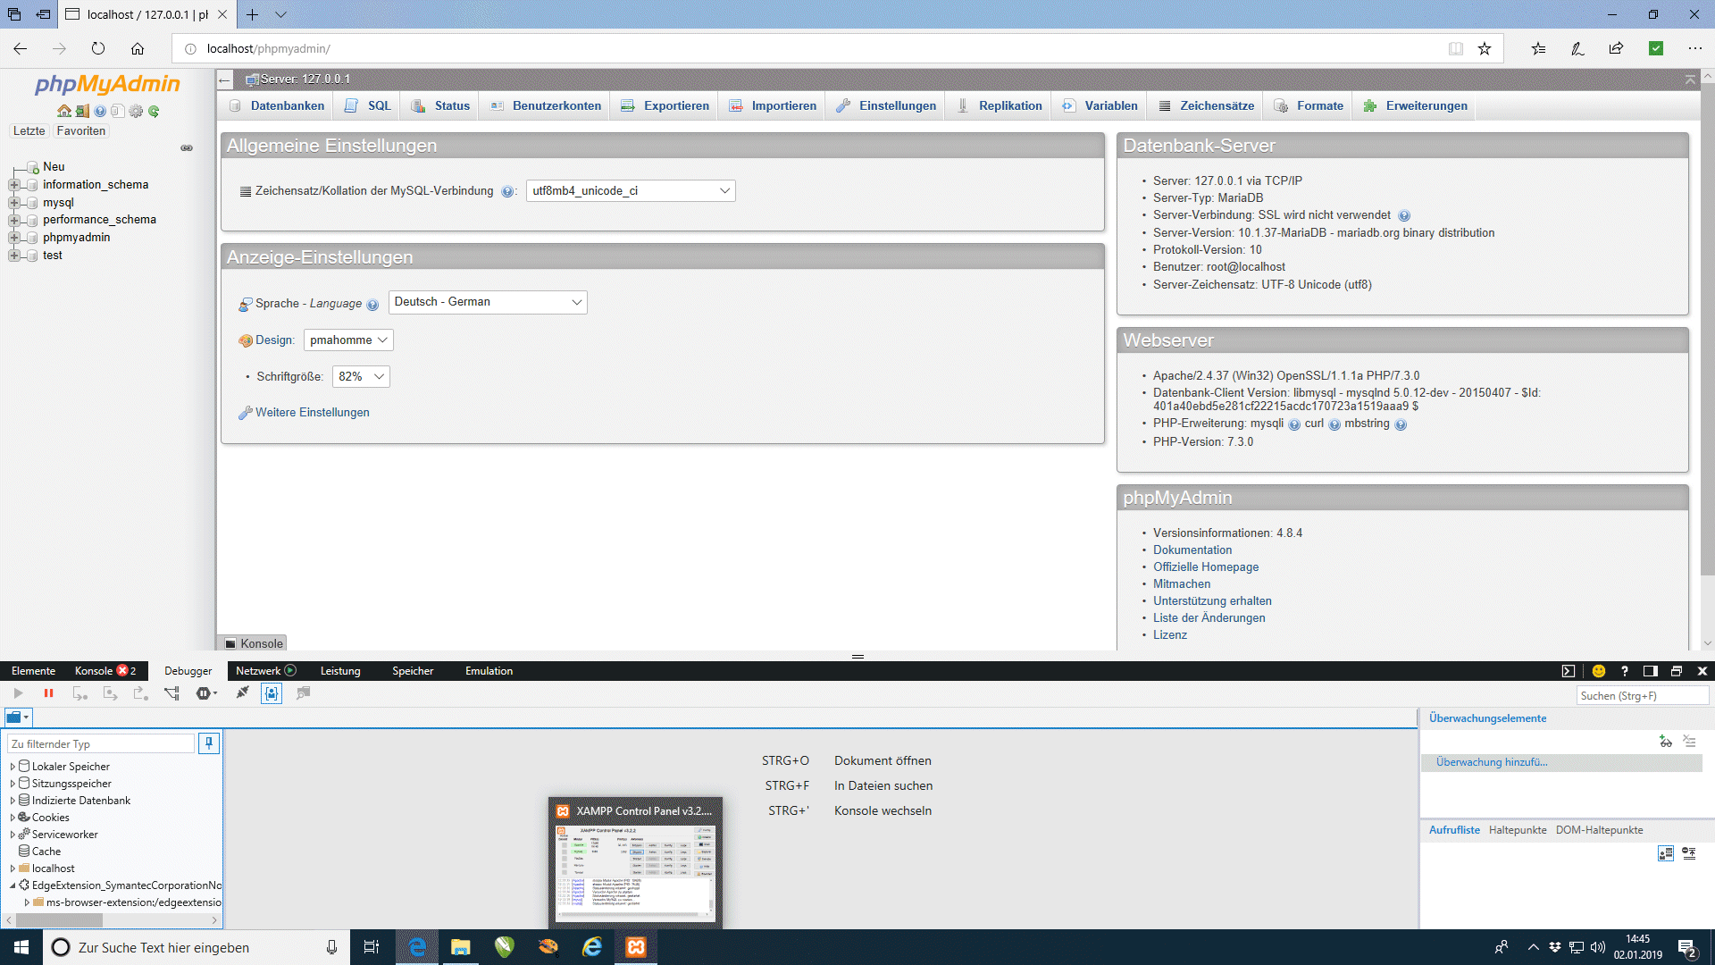
Task: Click the XAMPP Control Panel taskbar thumbnail
Action: (635, 862)
